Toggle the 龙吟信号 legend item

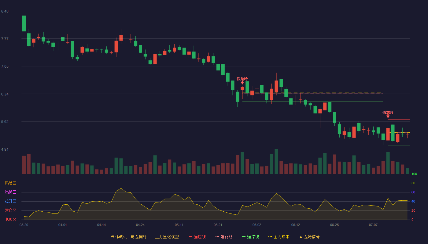[x=309, y=237]
